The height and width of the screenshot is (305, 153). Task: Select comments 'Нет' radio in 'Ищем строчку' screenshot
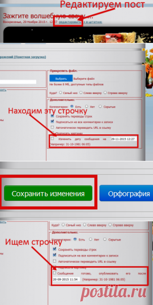pos(90,239)
